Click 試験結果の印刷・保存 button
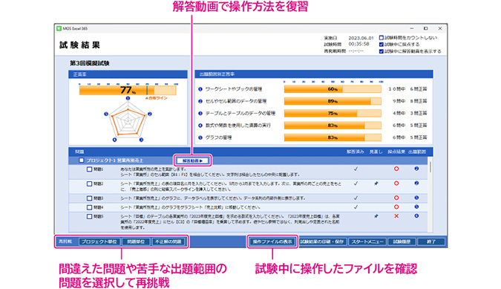 point(322,241)
